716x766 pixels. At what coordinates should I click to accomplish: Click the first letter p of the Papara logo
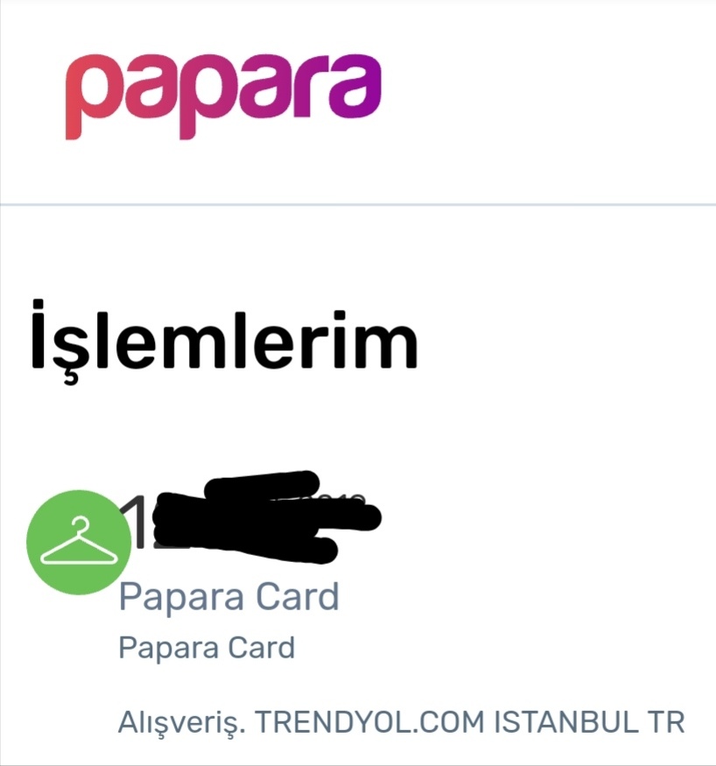[91, 98]
